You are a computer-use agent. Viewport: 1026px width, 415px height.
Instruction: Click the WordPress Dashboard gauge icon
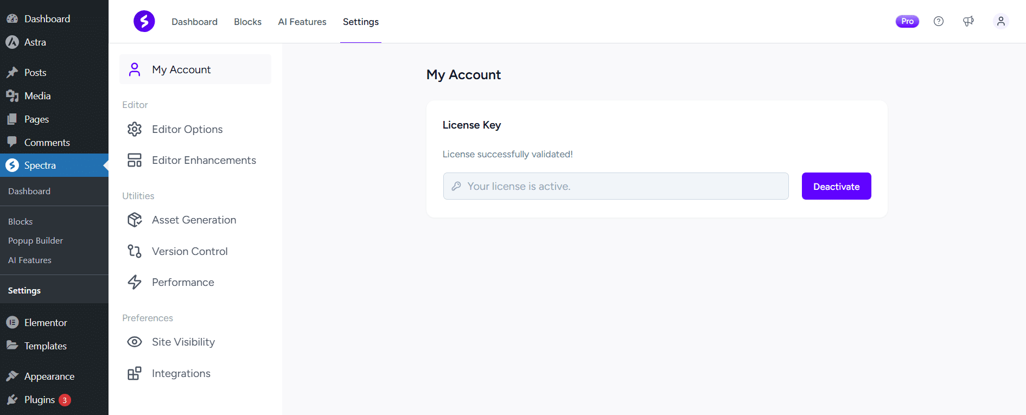point(12,18)
